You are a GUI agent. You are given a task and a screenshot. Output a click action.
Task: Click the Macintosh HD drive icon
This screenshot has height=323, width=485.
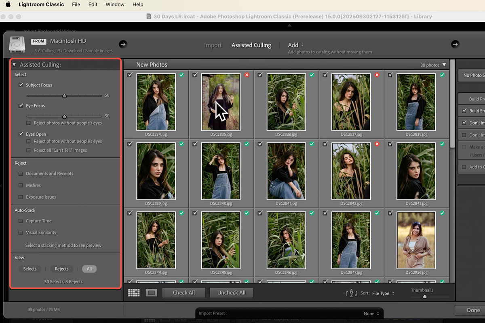(17, 44)
